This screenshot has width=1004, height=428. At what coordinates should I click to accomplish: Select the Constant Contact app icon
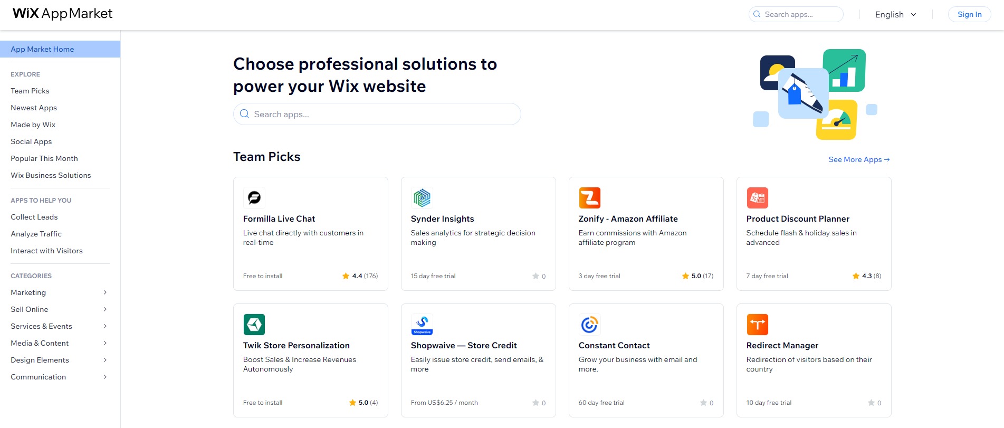click(x=590, y=325)
